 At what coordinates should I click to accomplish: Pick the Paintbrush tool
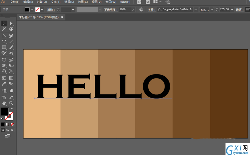pyautogui.click(x=11, y=47)
